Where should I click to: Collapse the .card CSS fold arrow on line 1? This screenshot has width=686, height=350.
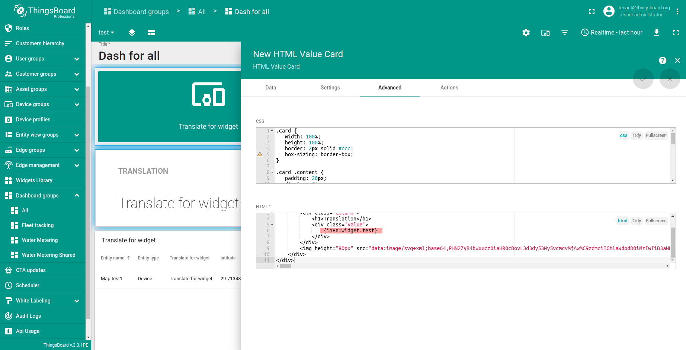click(x=272, y=131)
